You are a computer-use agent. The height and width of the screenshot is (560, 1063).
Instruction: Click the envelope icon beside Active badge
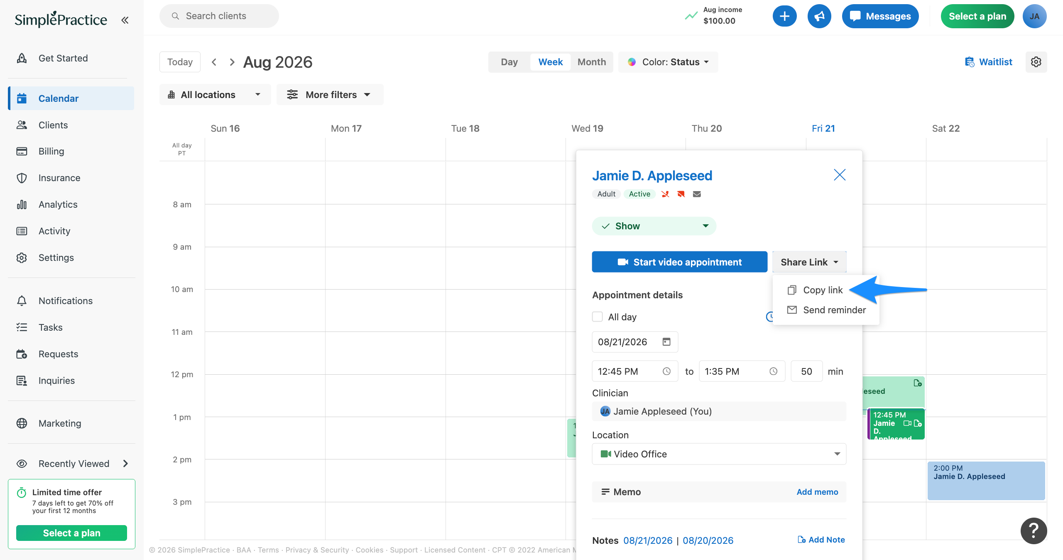pyautogui.click(x=697, y=194)
